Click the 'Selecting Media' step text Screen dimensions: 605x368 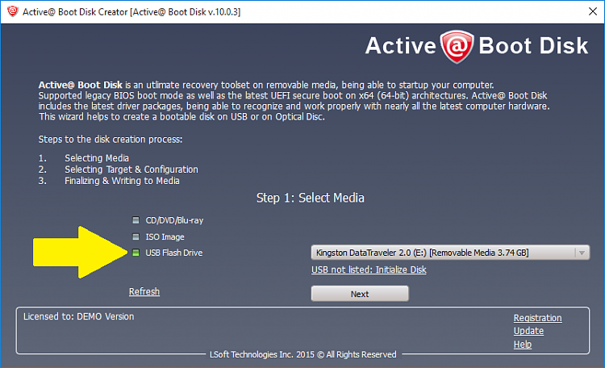pyautogui.click(x=97, y=158)
